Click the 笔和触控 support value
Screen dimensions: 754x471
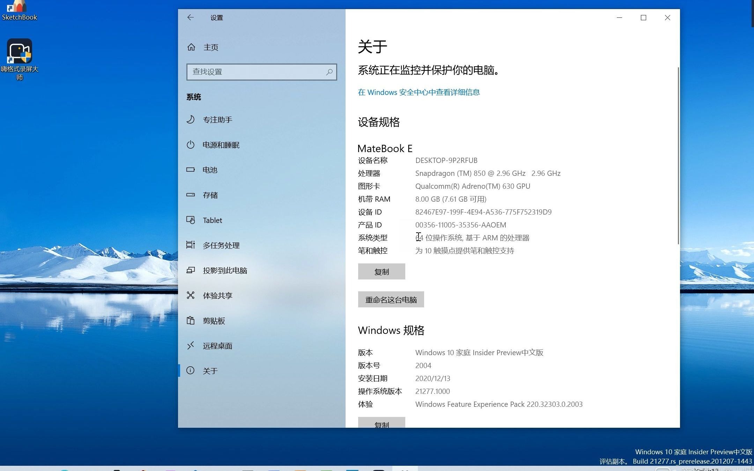pos(465,251)
